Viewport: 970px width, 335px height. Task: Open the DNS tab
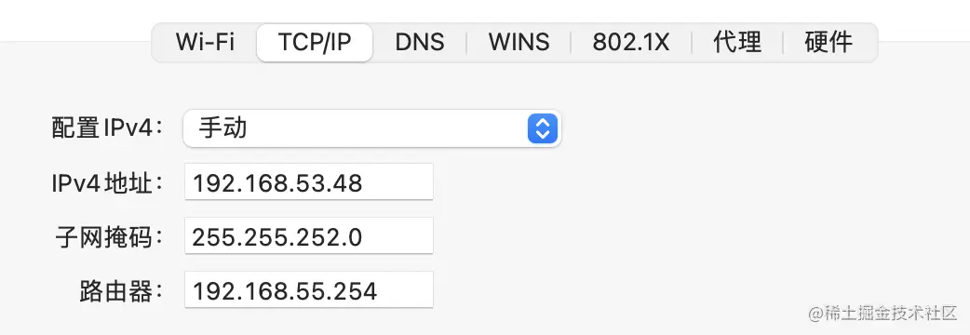[x=420, y=43]
